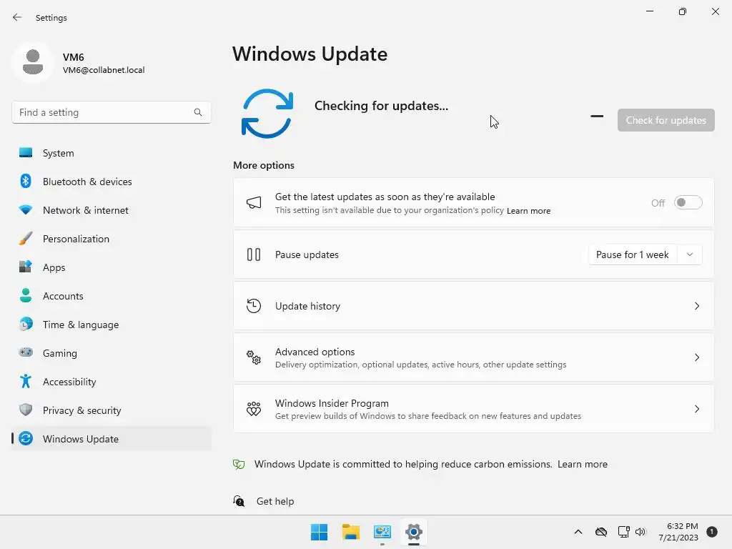Image resolution: width=732 pixels, height=549 pixels.
Task: Click the volume speaker tray icon
Action: click(x=640, y=532)
